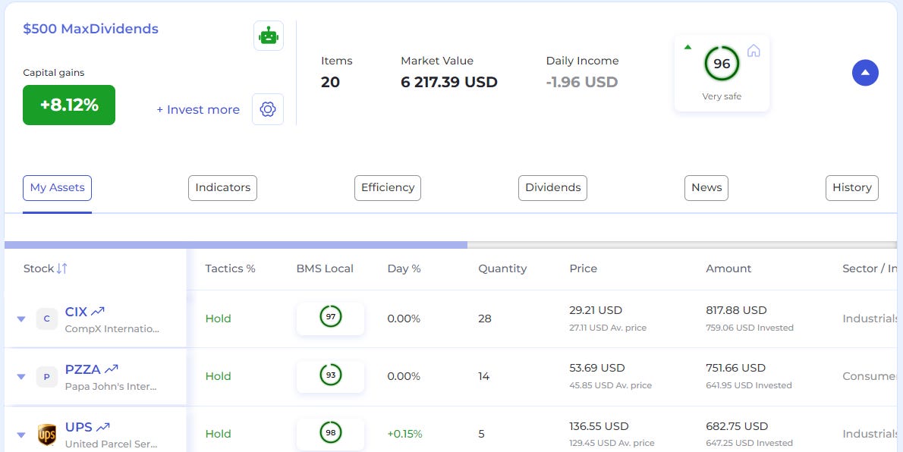Sort stocks using the Stock sort arrows

[61, 268]
